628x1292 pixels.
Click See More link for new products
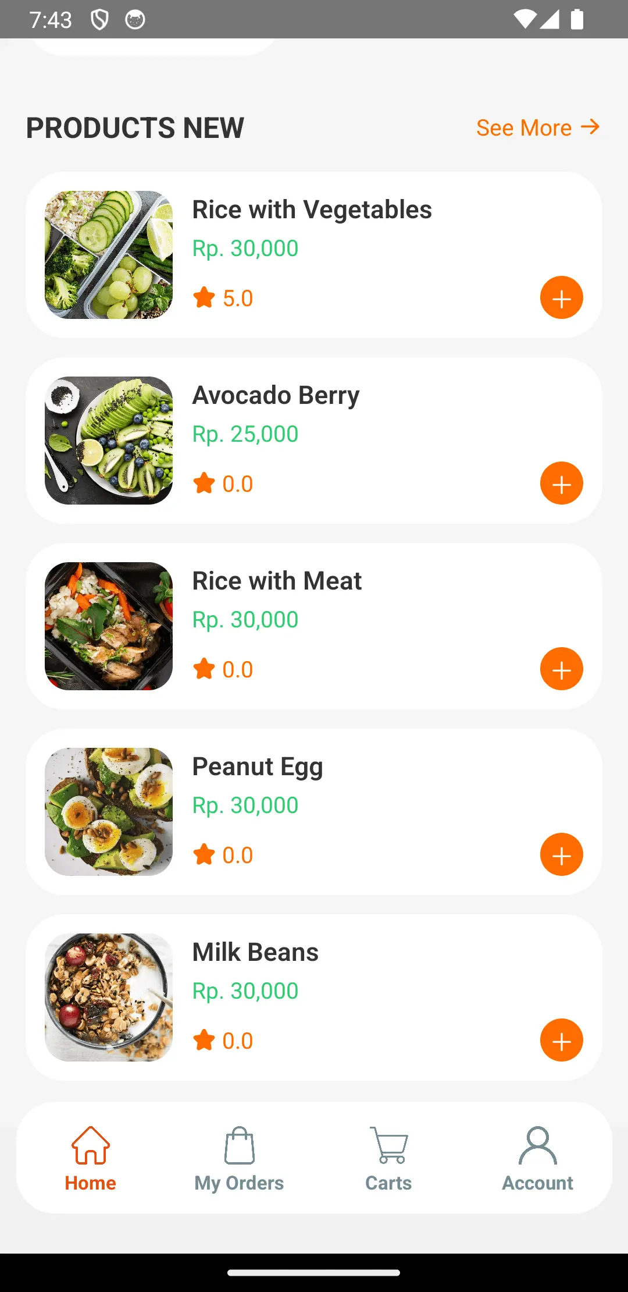[x=537, y=127]
